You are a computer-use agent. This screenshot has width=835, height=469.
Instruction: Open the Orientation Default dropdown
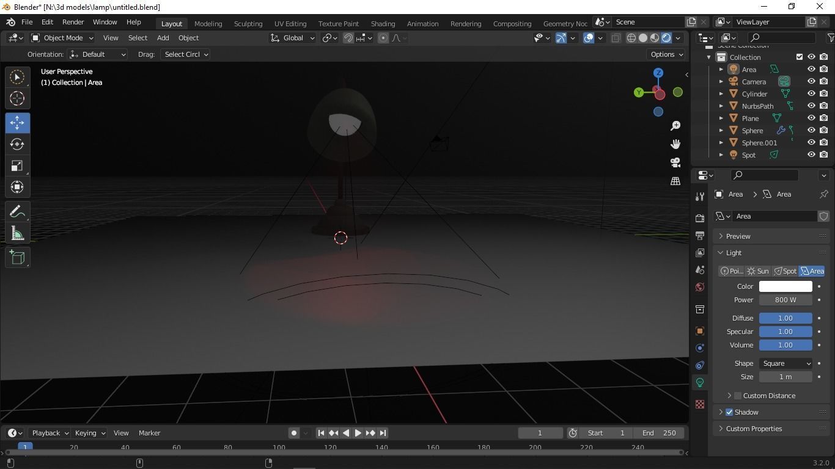[98, 54]
